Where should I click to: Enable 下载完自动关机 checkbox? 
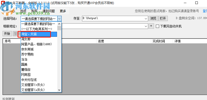[157, 26]
